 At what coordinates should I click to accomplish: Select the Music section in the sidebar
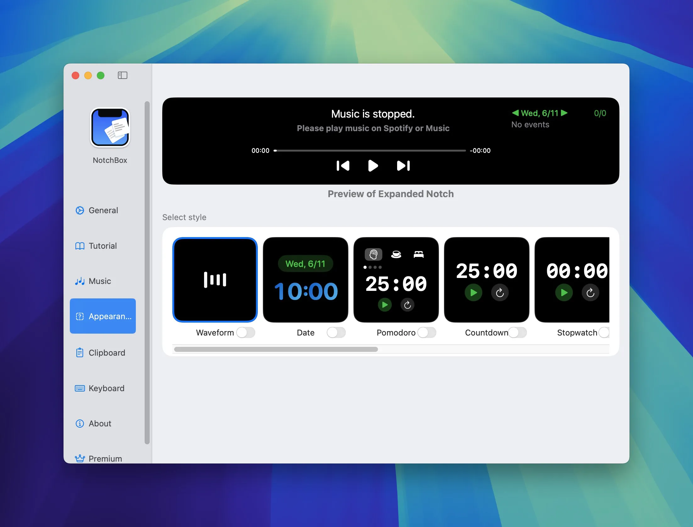pos(99,281)
